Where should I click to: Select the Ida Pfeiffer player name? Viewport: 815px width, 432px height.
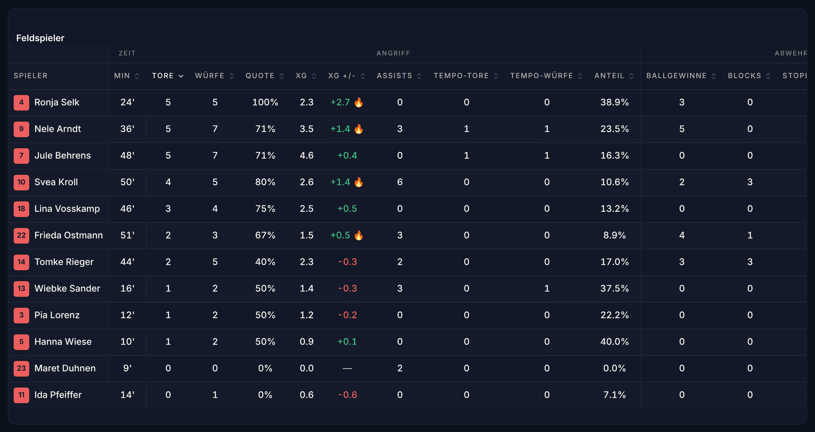click(58, 395)
